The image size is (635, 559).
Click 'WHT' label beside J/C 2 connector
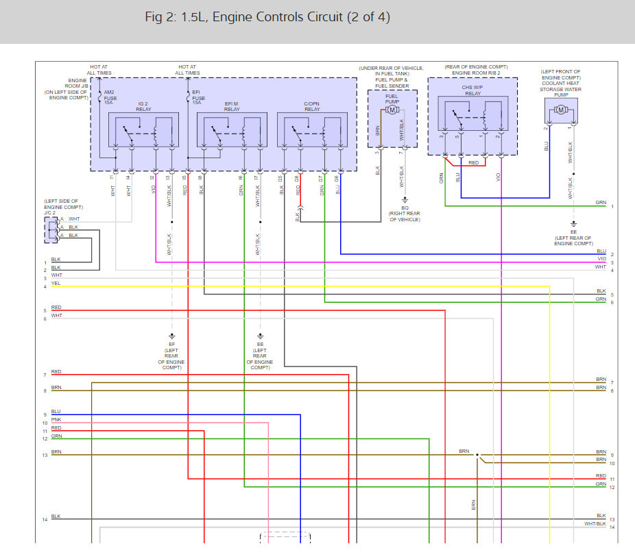click(x=74, y=219)
